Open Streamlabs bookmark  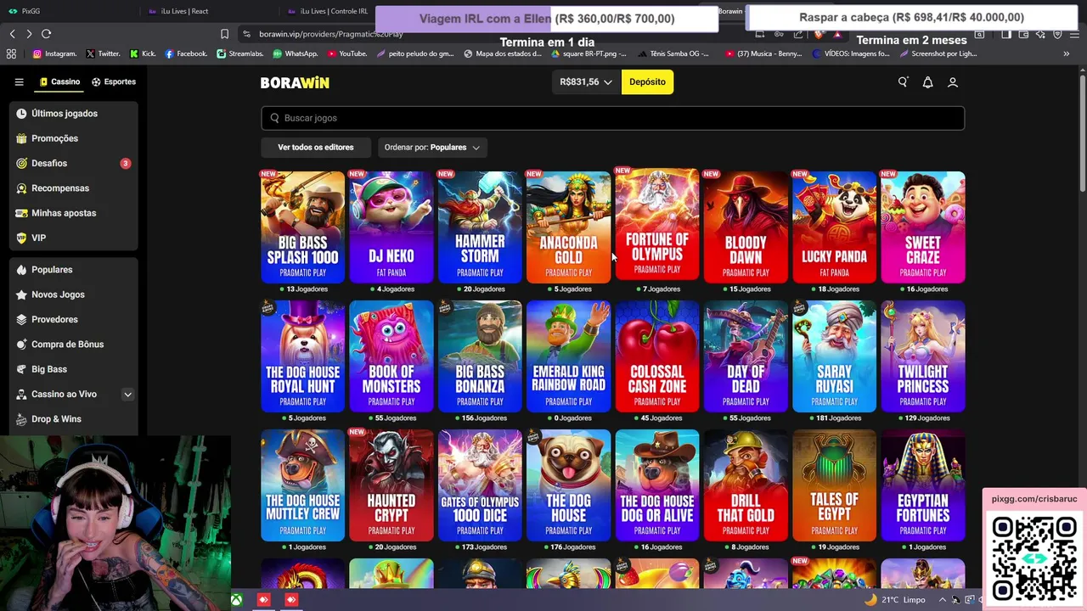[x=240, y=53]
